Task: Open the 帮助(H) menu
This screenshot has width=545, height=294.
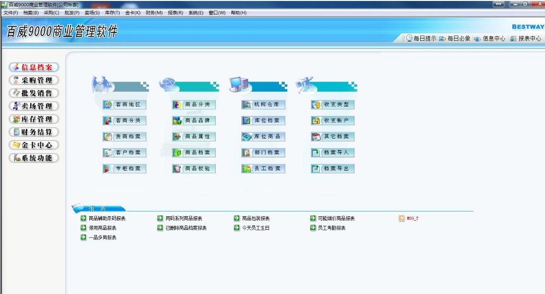Action: pyautogui.click(x=239, y=13)
